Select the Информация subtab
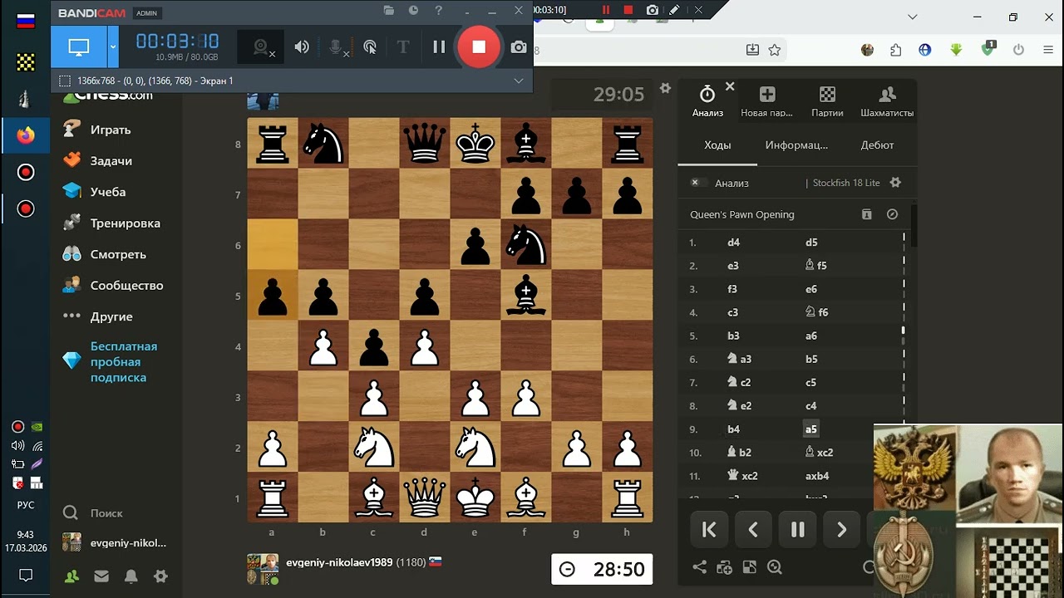 coord(796,145)
